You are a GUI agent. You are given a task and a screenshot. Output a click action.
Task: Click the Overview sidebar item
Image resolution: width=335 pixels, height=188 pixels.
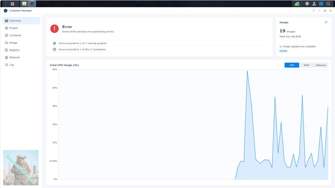pyautogui.click(x=15, y=21)
